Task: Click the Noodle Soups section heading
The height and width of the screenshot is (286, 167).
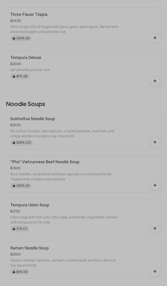Action: pos(25,104)
